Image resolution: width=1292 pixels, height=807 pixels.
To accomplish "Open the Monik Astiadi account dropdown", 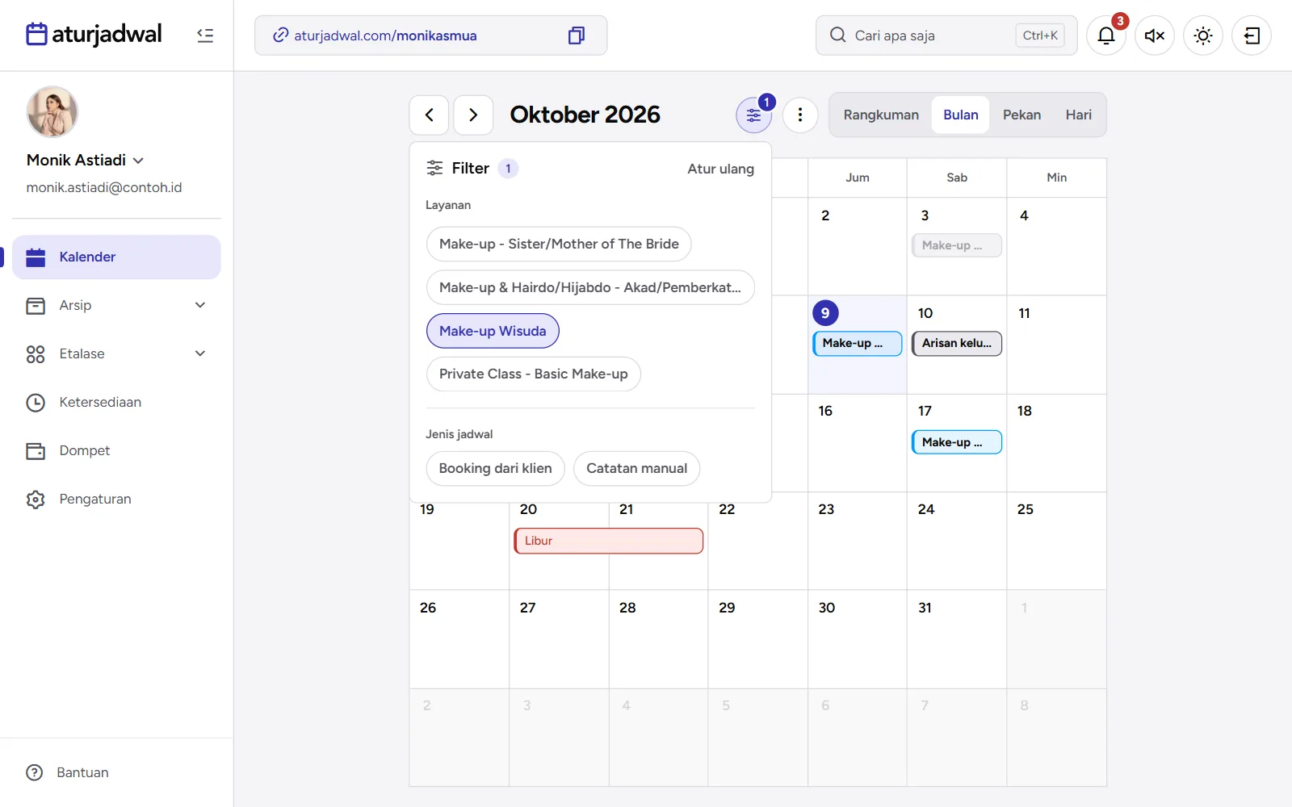I will [x=86, y=160].
